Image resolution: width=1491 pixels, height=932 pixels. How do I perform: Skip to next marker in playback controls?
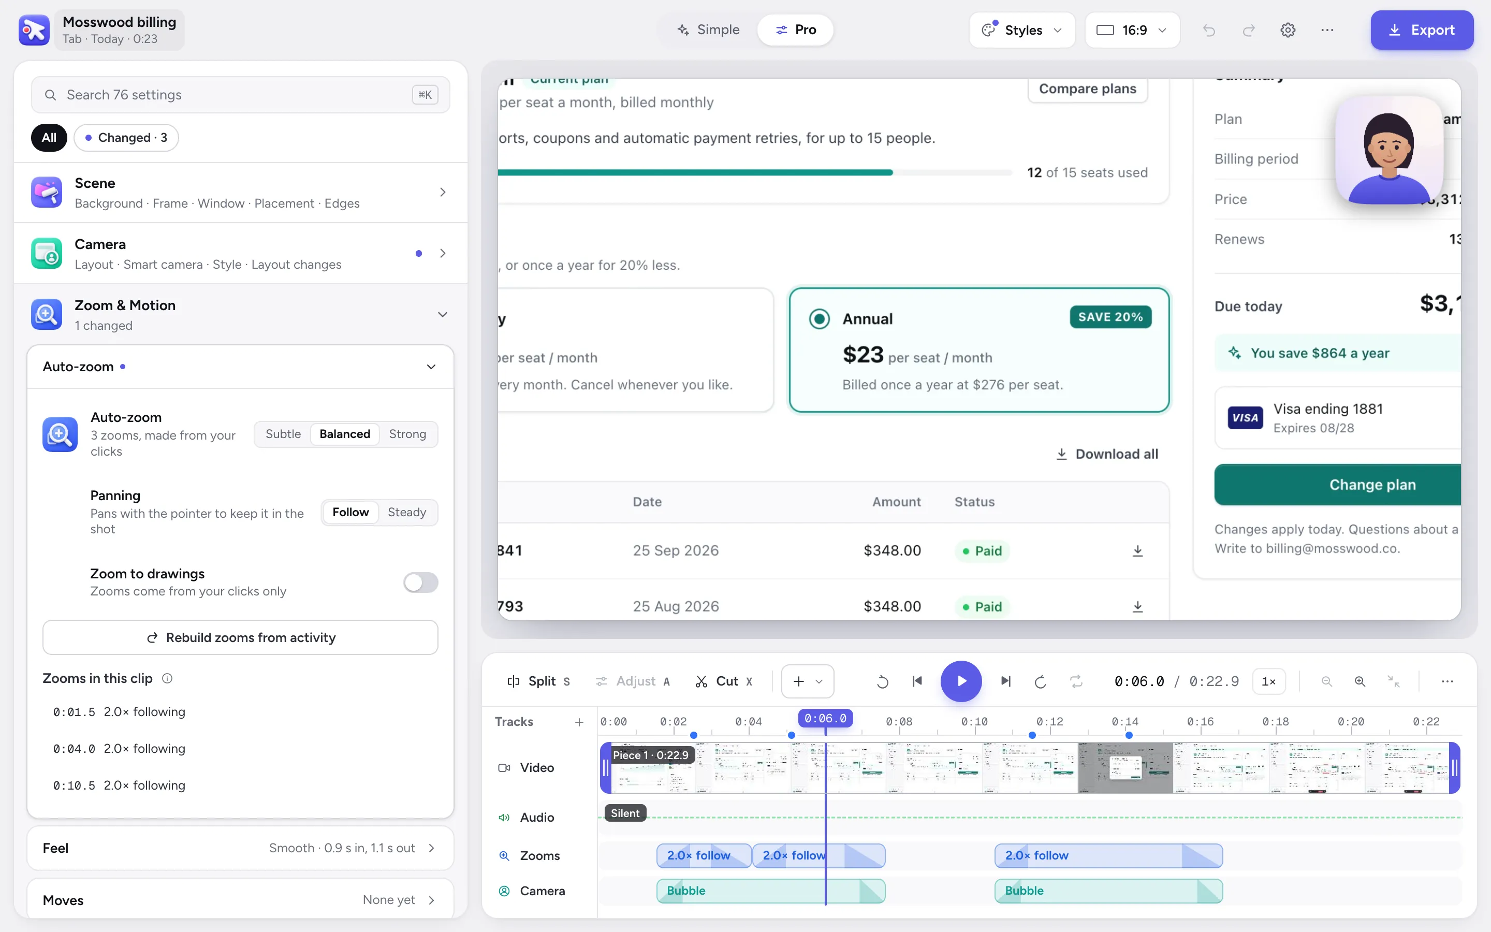[1005, 681]
